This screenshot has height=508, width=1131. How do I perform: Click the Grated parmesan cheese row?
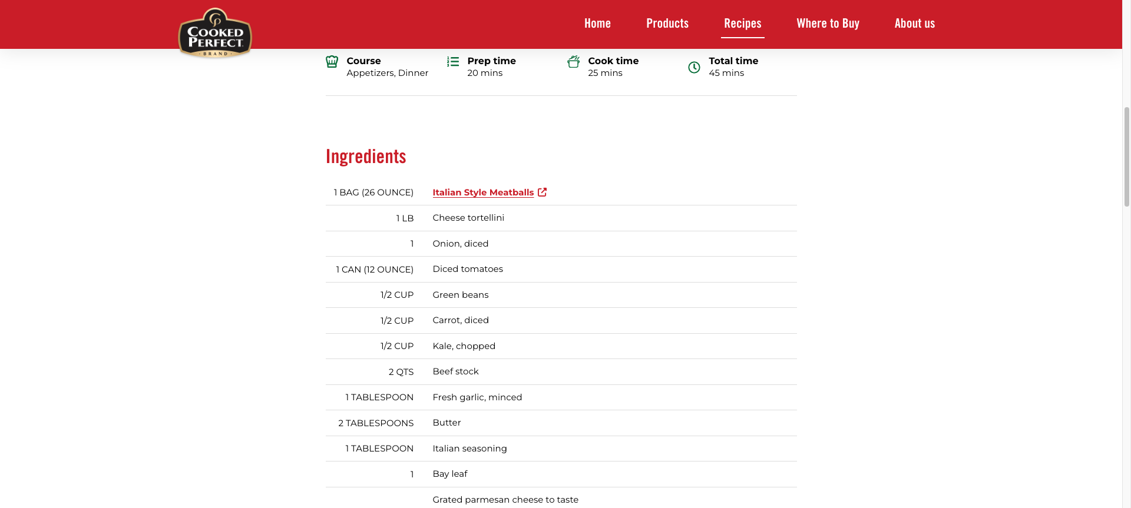tap(505, 500)
